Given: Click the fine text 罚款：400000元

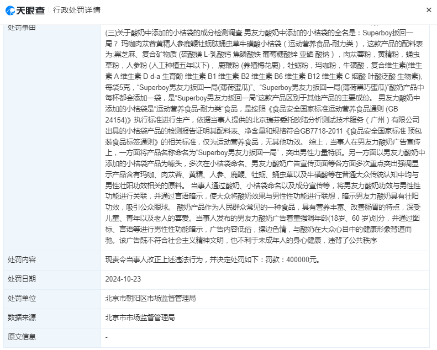Looking at the screenshot, I should (293, 259).
